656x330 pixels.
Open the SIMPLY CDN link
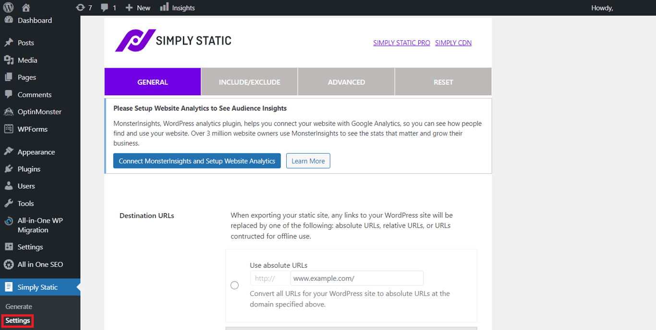(453, 43)
